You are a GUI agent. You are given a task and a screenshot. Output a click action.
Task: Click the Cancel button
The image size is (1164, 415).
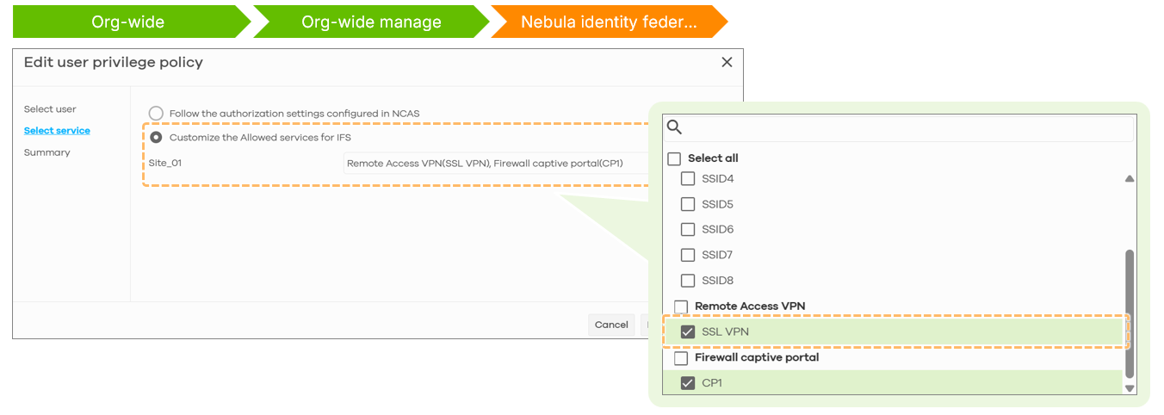click(611, 325)
